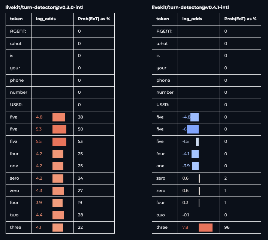The image size is (268, 240).
Task: Select the 53 percent probability cell
Action: click(80, 142)
